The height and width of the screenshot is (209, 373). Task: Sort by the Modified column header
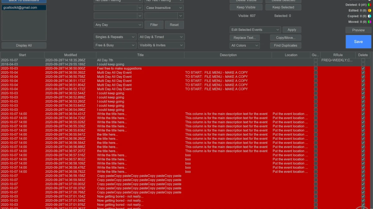pyautogui.click(x=71, y=55)
